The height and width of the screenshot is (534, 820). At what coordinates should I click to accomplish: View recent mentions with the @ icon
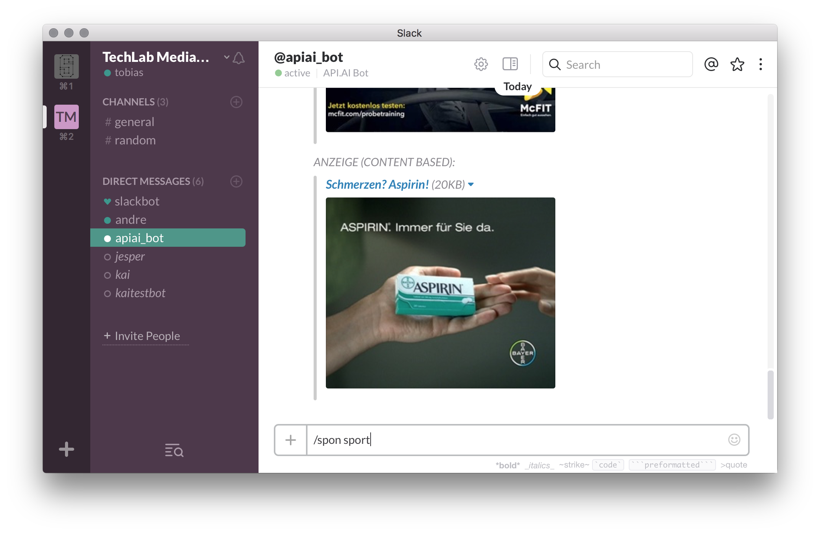point(711,64)
